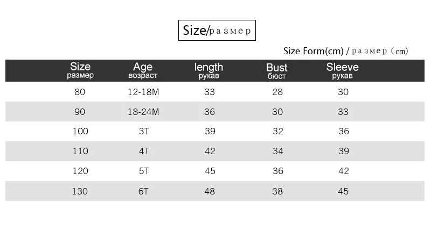The width and height of the screenshot is (431, 231).
Task: Click the length column header
Action: [x=208, y=70]
